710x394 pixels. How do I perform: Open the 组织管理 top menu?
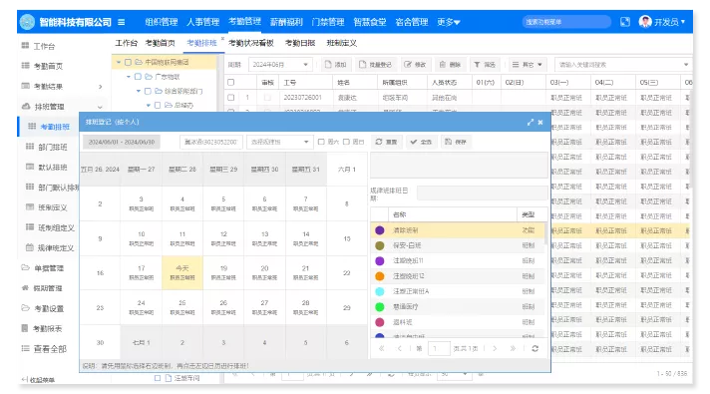click(x=162, y=22)
